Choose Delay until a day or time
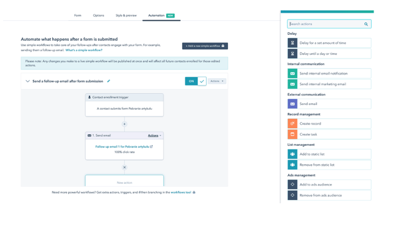 [329, 54]
